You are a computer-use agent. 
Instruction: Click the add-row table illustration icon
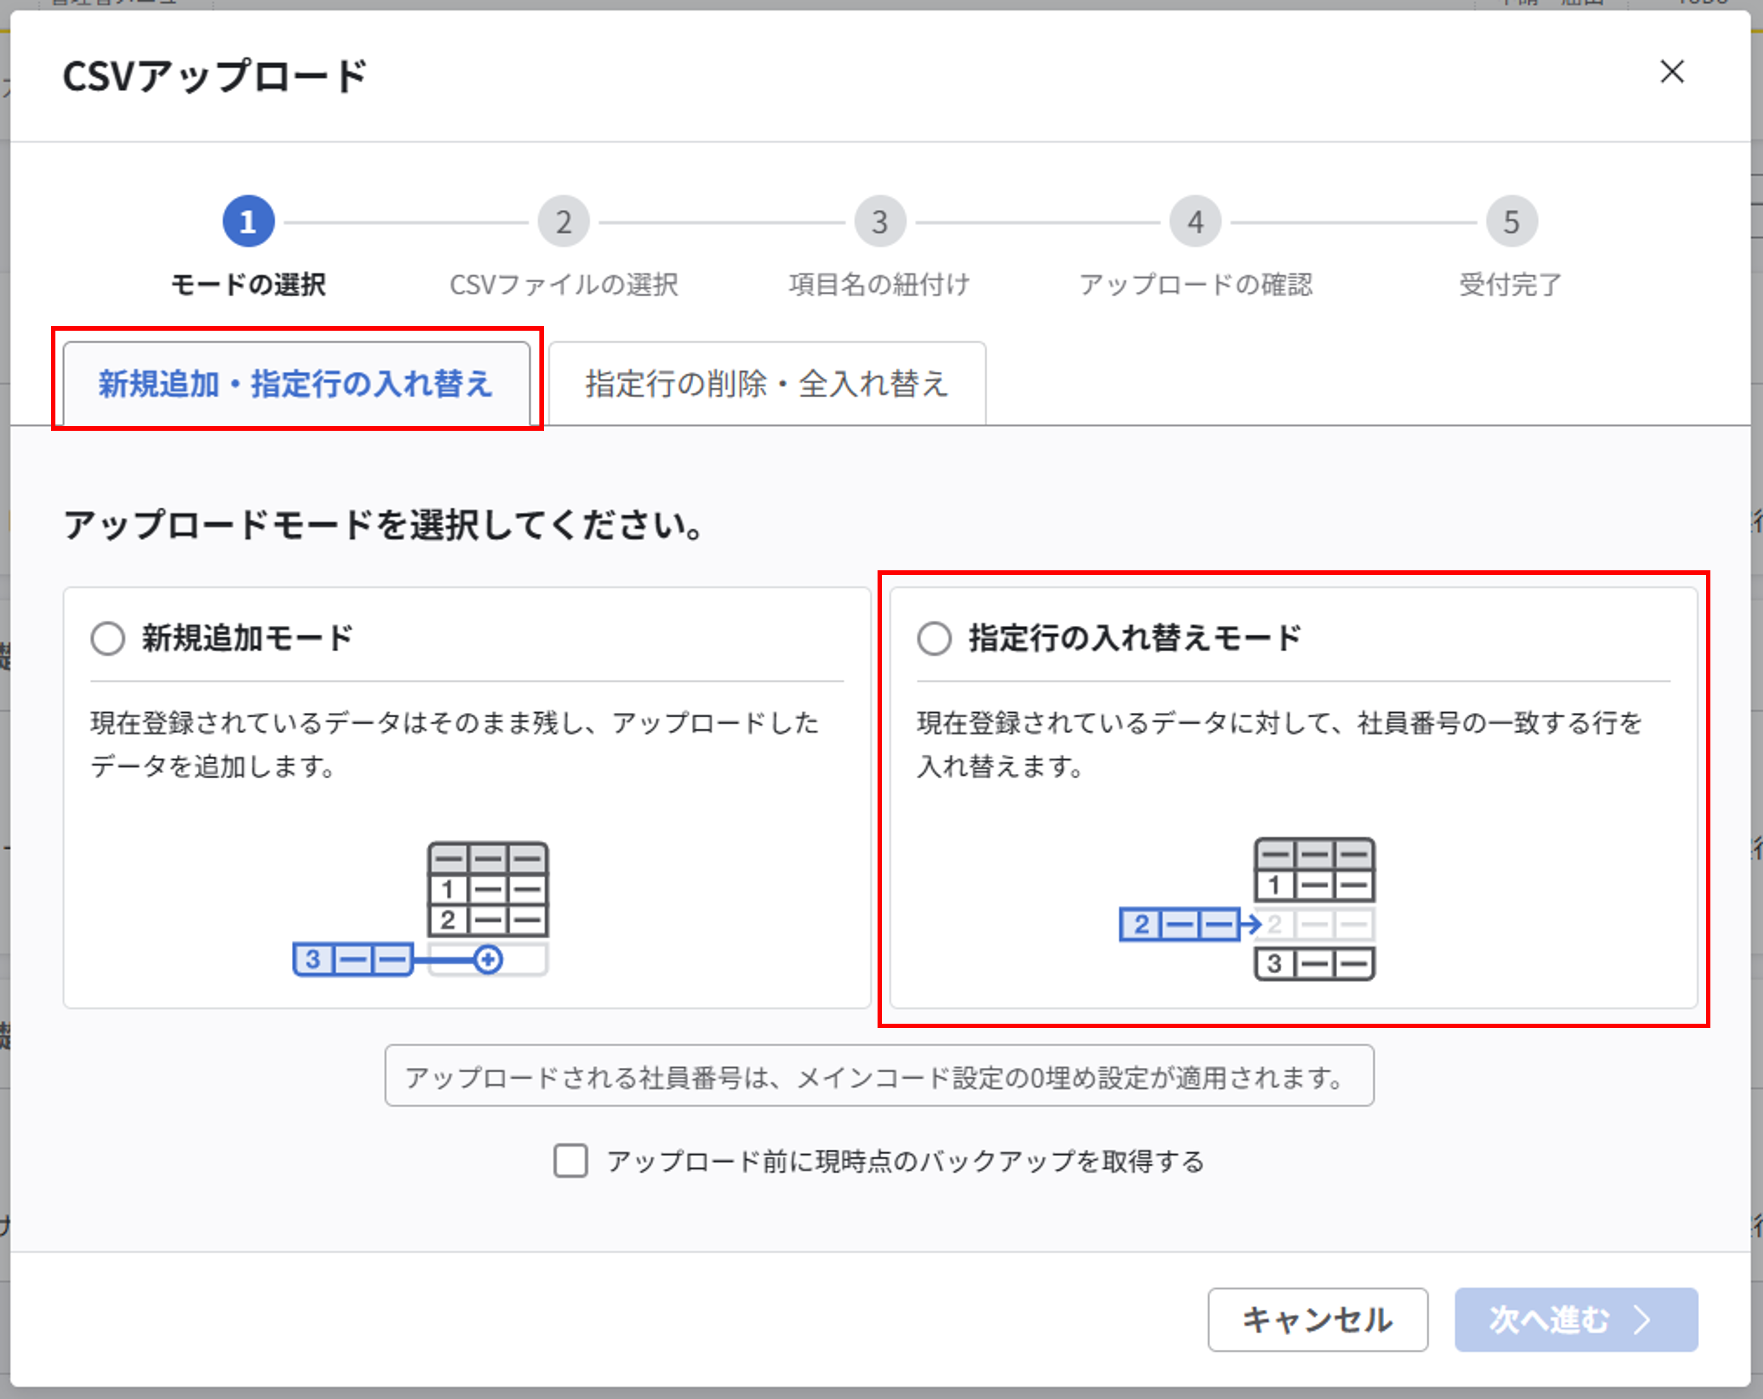421,909
